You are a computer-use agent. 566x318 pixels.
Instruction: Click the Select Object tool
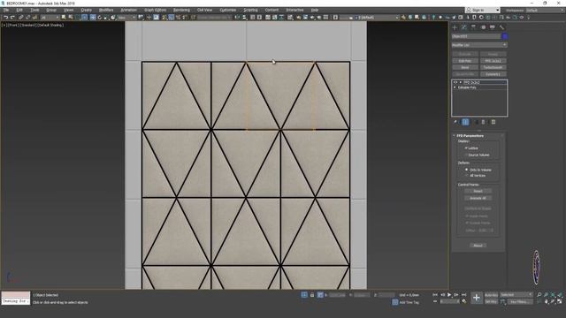[x=64, y=18]
